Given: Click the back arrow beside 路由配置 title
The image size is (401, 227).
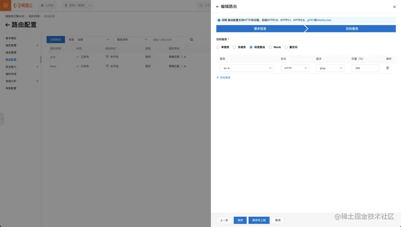Looking at the screenshot, I should pyautogui.click(x=7, y=25).
